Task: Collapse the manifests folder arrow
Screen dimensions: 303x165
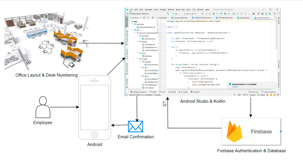Action: pyautogui.click(x=132, y=24)
